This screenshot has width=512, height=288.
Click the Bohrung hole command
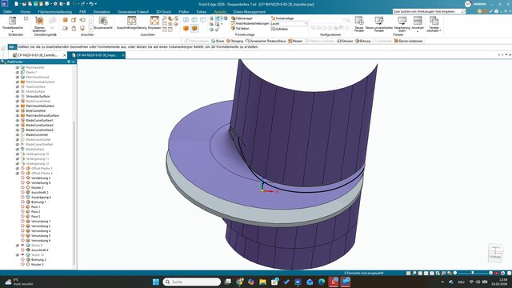coord(362,41)
